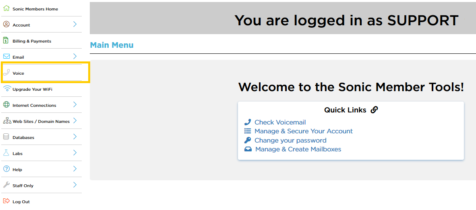Click the Voice phone handset icon
Screen dimensions: 476x210
tap(6, 73)
